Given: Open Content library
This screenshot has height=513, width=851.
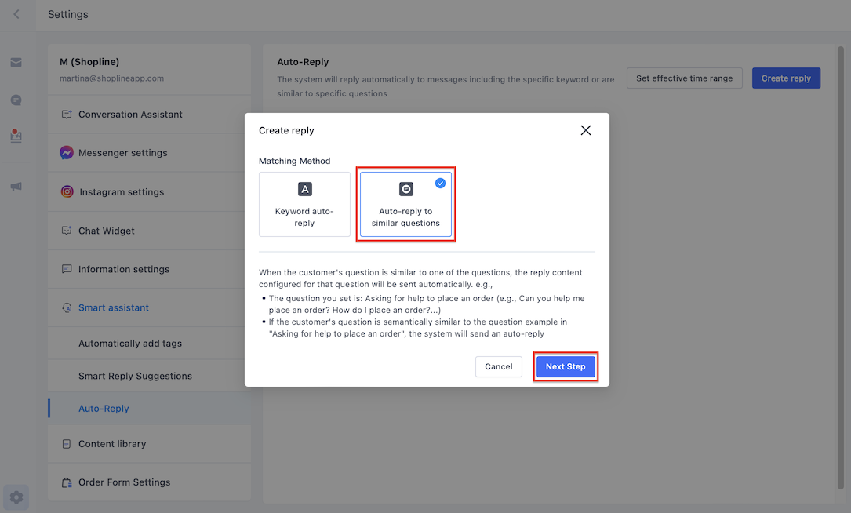Looking at the screenshot, I should pos(149,444).
